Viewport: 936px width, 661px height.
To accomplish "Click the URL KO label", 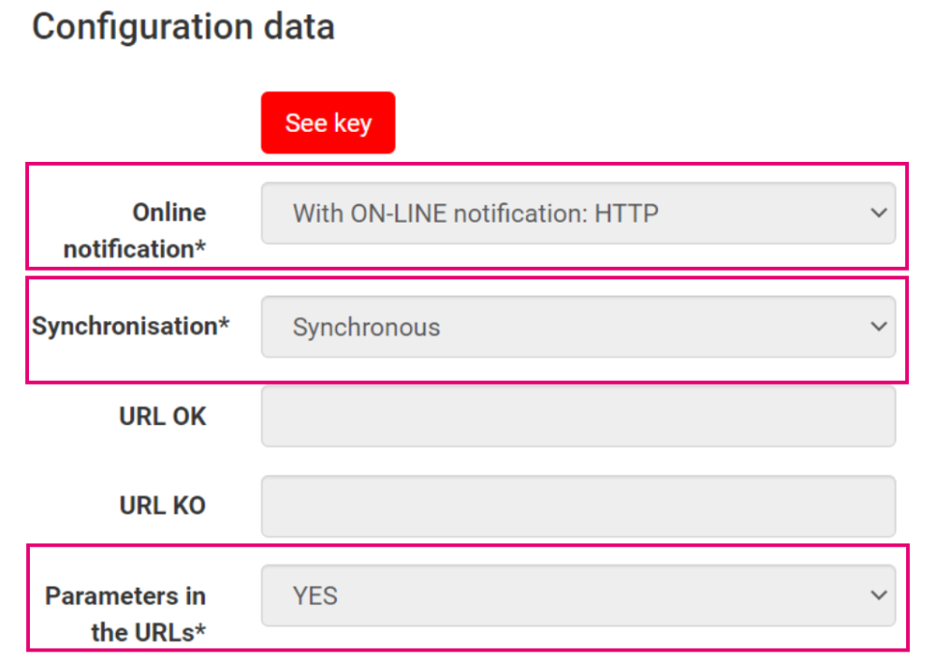I will pos(162,506).
